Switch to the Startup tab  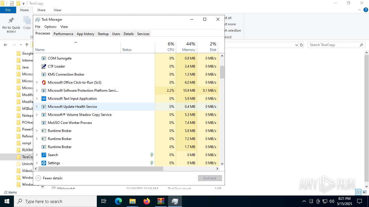tap(103, 34)
